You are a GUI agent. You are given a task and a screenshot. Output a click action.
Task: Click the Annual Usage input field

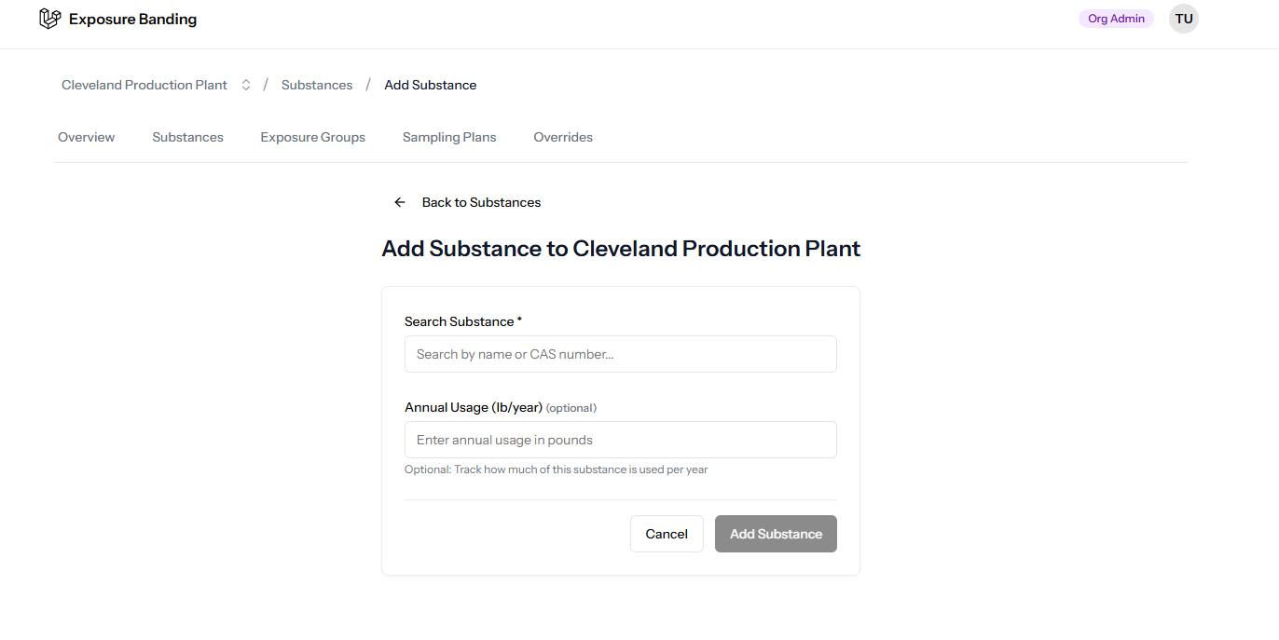620,440
